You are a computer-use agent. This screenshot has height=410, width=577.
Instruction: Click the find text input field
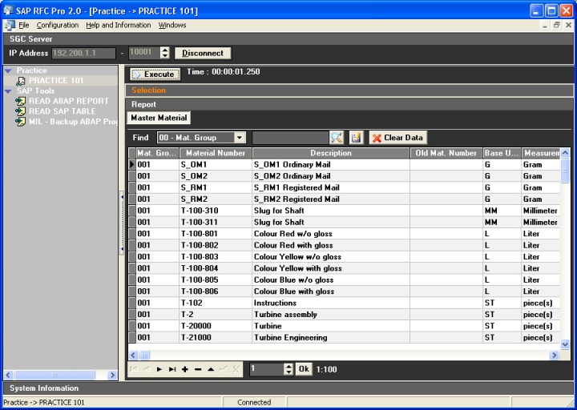coord(289,138)
